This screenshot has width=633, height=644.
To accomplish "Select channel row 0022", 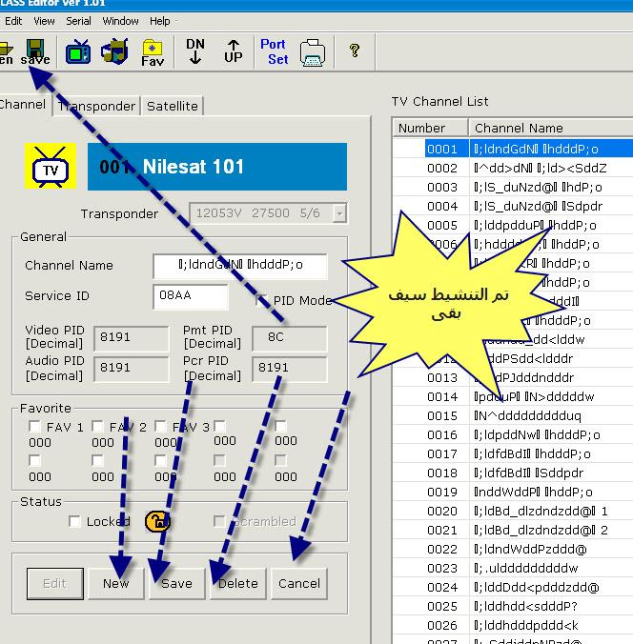I will click(513, 549).
